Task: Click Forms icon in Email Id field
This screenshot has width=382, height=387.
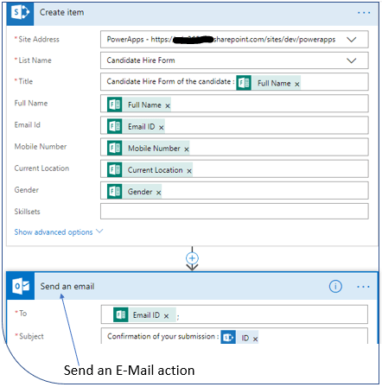Action: point(114,126)
